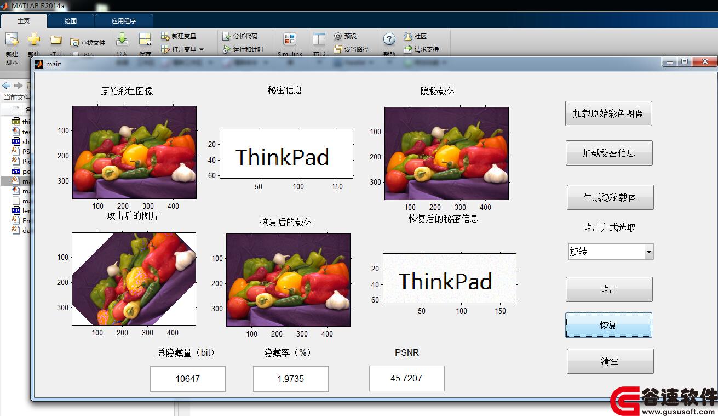718x416 pixels.
Task: Select the function file starting with 'En'
Action: click(x=20, y=220)
